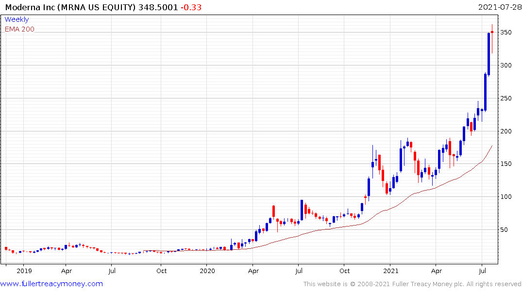Click the 2021-07-28 date label
The width and height of the screenshot is (522, 291).
(x=500, y=7)
